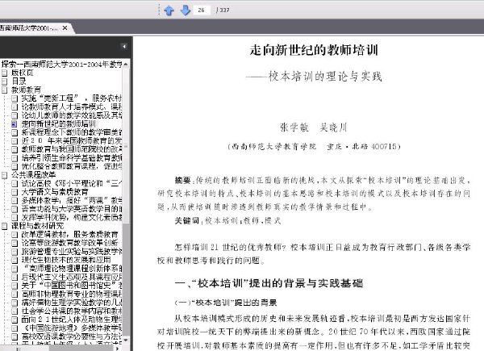Open bookmark 旅游管理专业实验与实践教学

click(x=72, y=251)
